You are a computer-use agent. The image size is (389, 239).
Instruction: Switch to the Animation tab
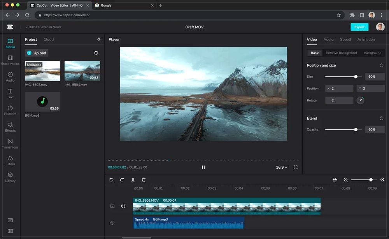point(366,40)
